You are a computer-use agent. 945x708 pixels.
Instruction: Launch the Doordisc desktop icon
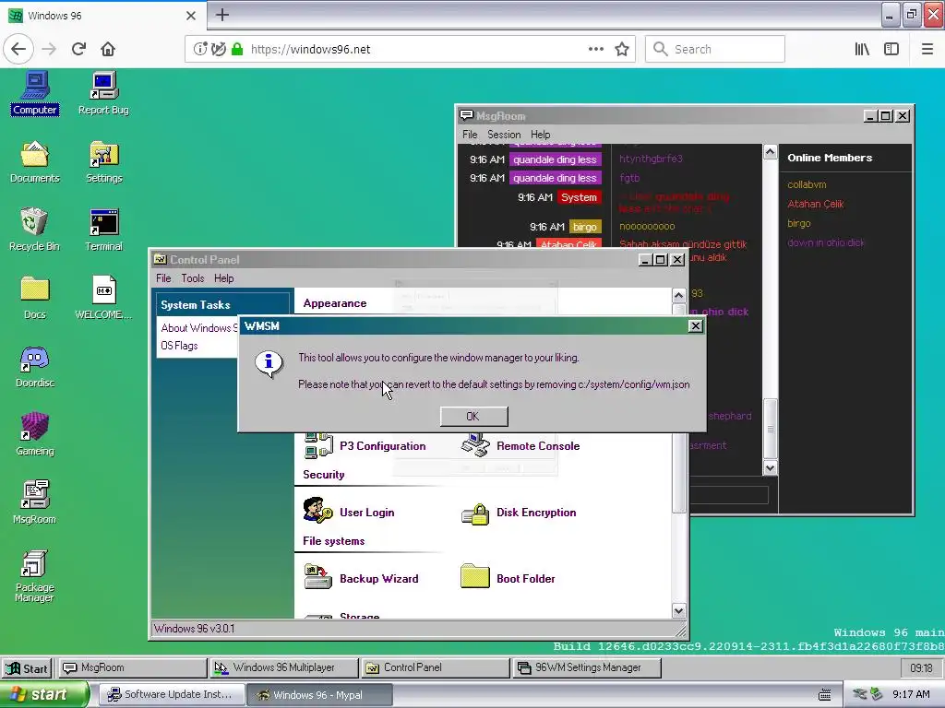point(34,366)
